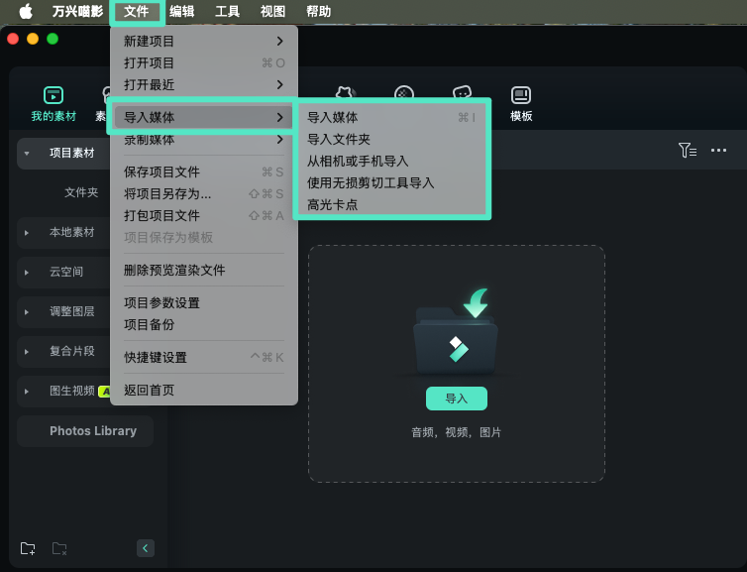Choose 返回首页
The image size is (747, 572).
[x=204, y=391]
